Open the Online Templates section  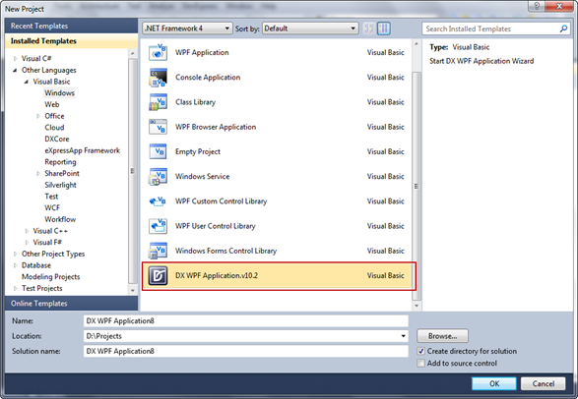[72, 304]
